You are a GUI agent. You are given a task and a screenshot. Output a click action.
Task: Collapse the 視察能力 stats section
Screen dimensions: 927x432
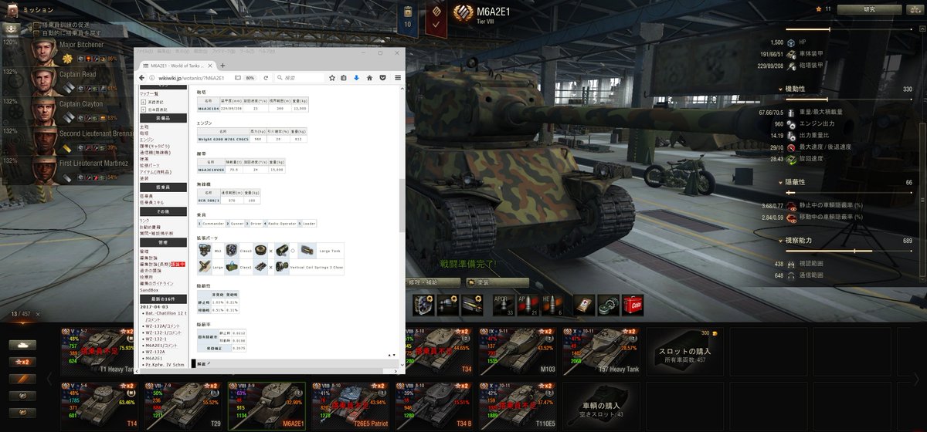pos(781,241)
